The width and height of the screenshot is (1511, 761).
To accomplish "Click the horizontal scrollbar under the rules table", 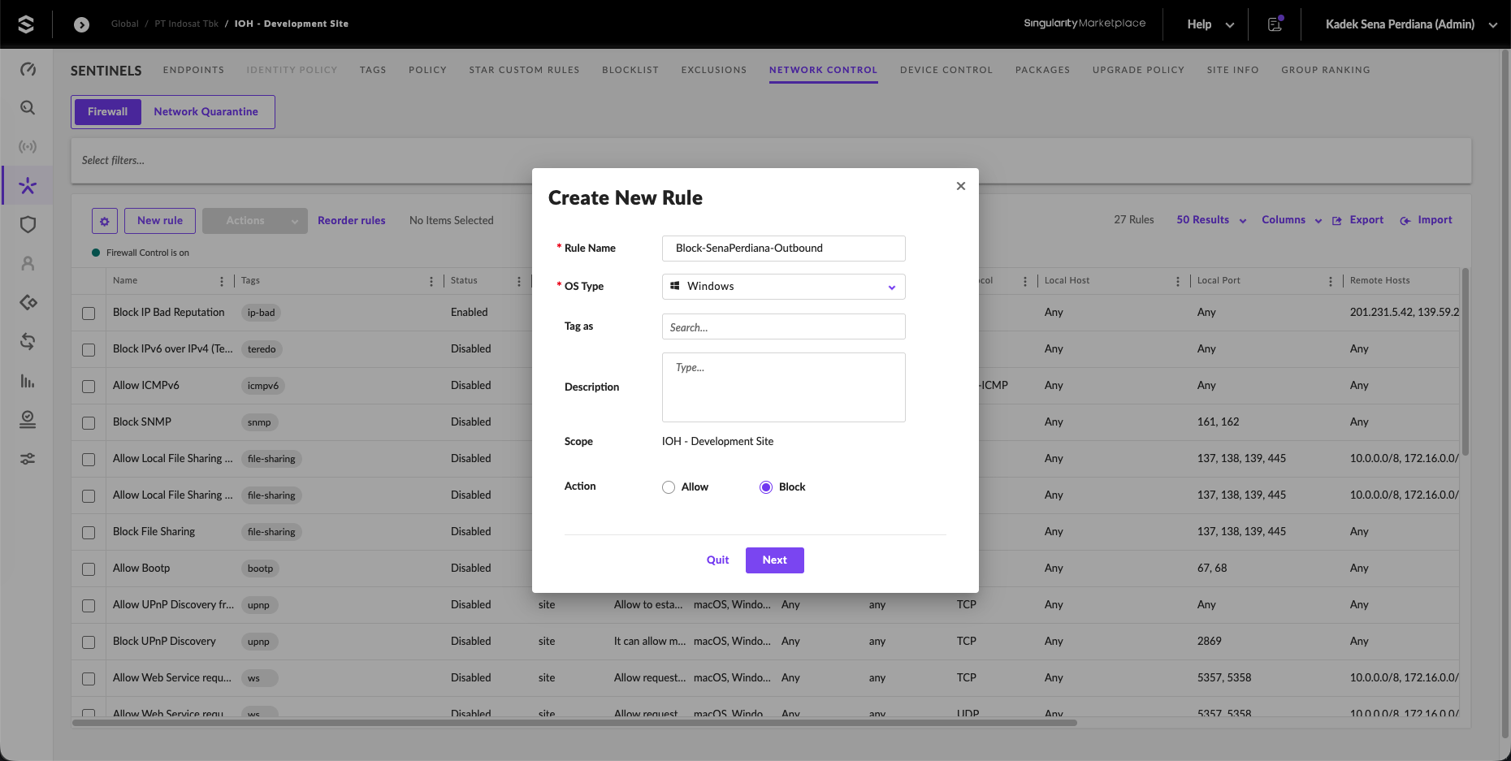I will click(575, 722).
